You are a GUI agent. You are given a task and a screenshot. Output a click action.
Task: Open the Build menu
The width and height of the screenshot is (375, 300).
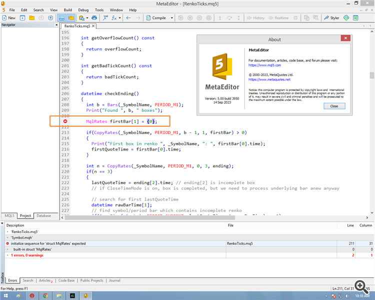point(67,10)
